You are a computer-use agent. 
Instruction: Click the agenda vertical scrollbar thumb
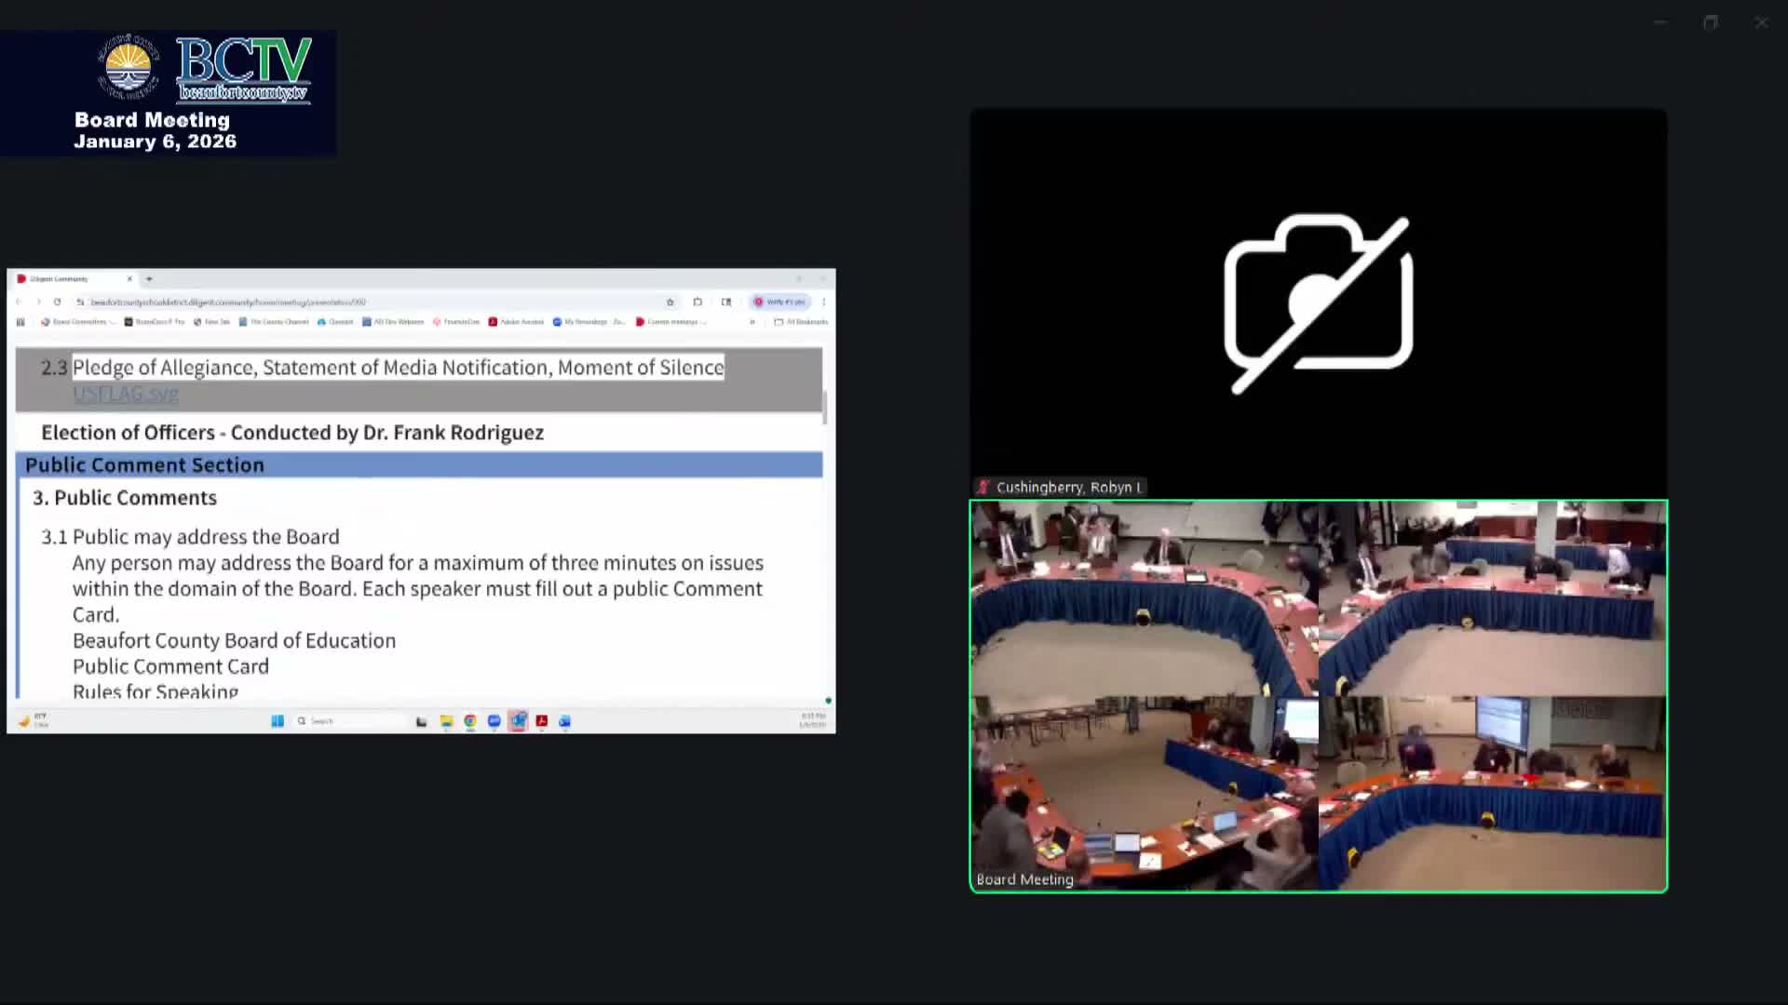coord(825,407)
